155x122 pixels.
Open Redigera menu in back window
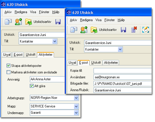[x=21, y=12]
